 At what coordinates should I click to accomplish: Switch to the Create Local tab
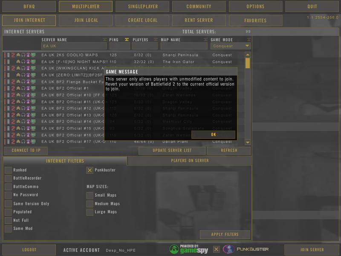[142, 20]
